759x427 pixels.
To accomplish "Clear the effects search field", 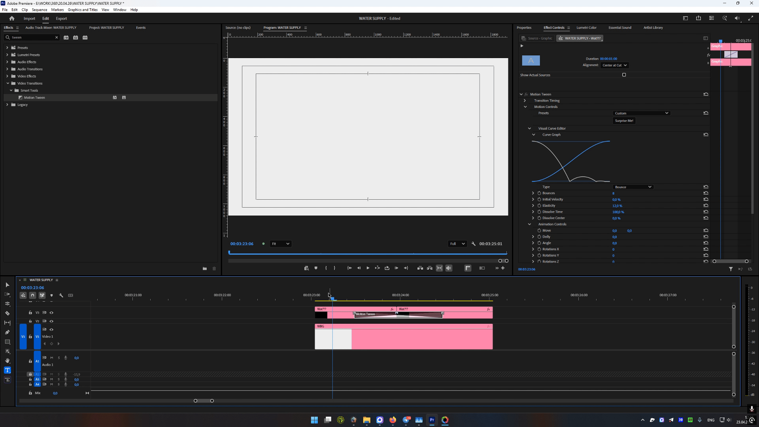I will [57, 38].
